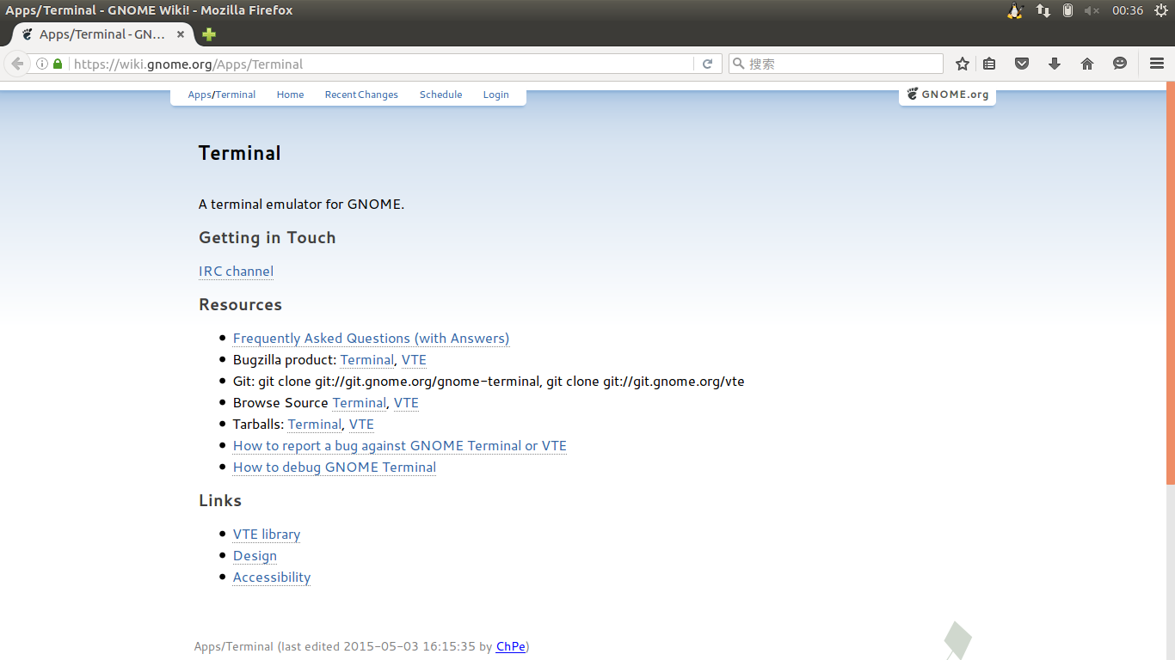
Task: Open the IRC channel link
Action: pos(236,272)
